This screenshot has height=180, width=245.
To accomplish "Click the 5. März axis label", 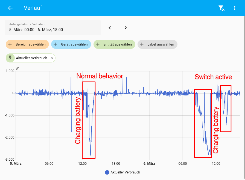I will coord(16,163).
